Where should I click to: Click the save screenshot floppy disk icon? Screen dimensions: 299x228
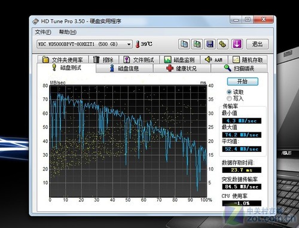point(210,44)
